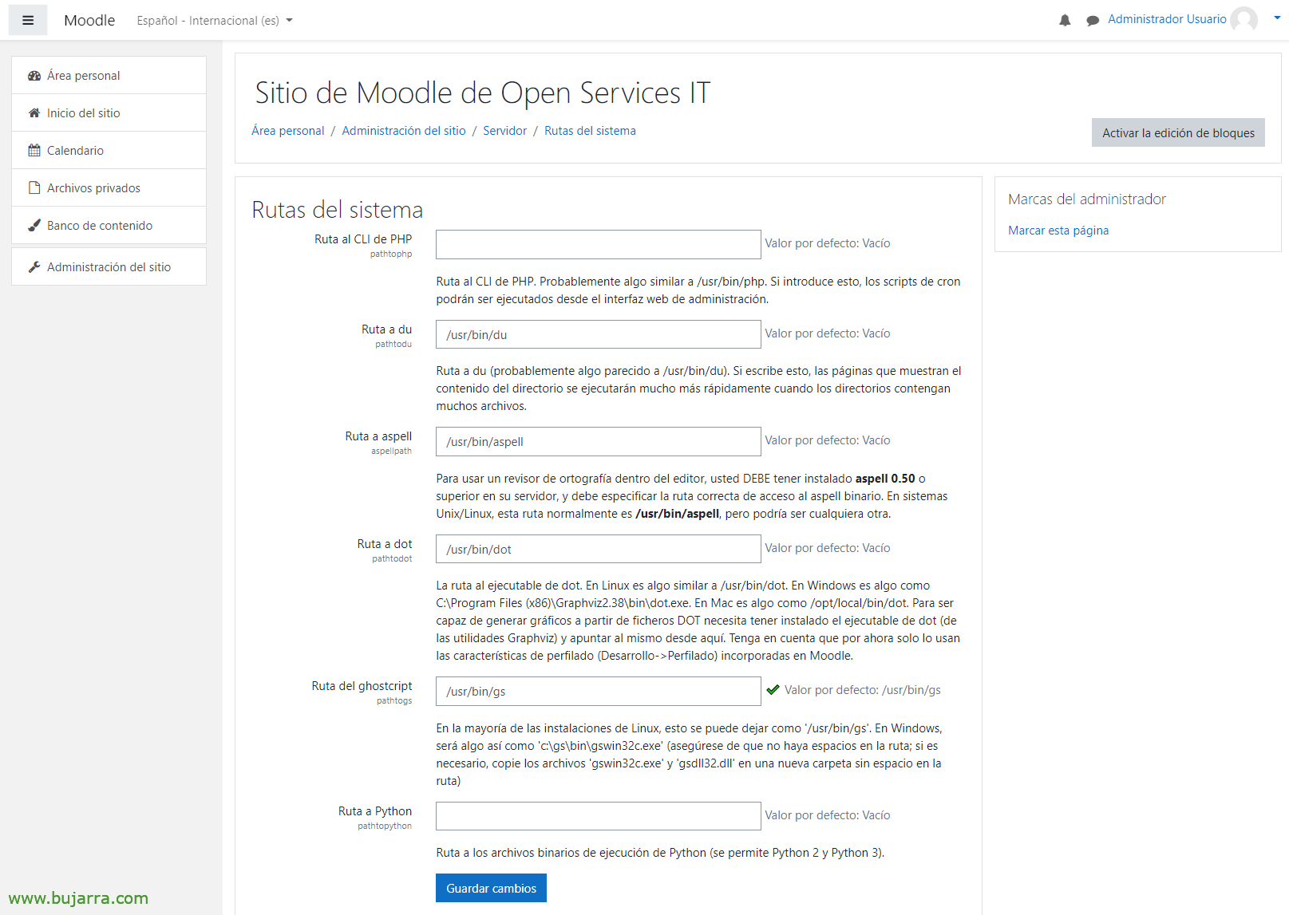Image resolution: width=1289 pixels, height=915 pixels.
Task: Focus the Ruta al CLI de PHP field
Action: [x=599, y=245]
